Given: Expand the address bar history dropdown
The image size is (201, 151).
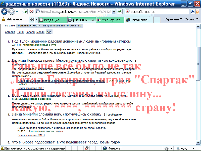Looking at the screenshot, I should [x=114, y=12].
